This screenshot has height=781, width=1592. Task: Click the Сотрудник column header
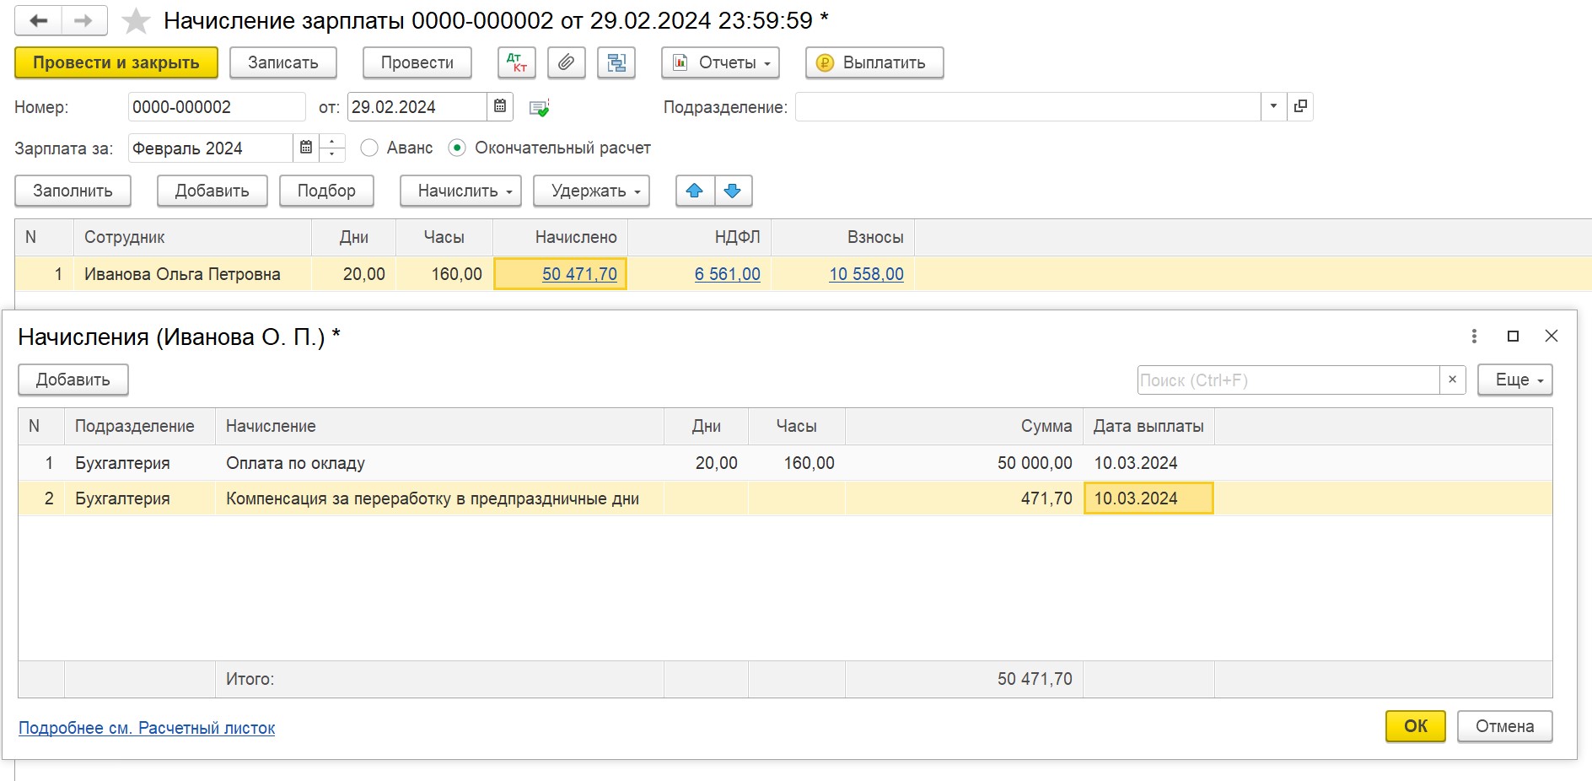point(192,237)
